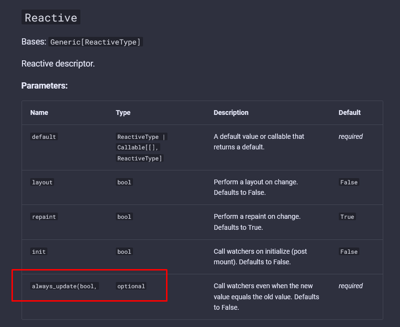
Task: Click the False default value for init
Action: [x=349, y=251]
